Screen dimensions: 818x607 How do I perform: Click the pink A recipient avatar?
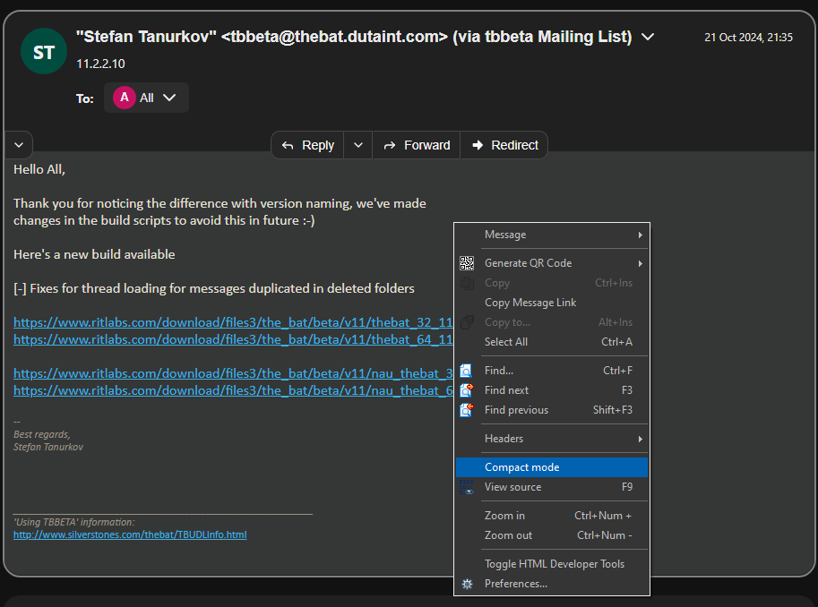123,98
